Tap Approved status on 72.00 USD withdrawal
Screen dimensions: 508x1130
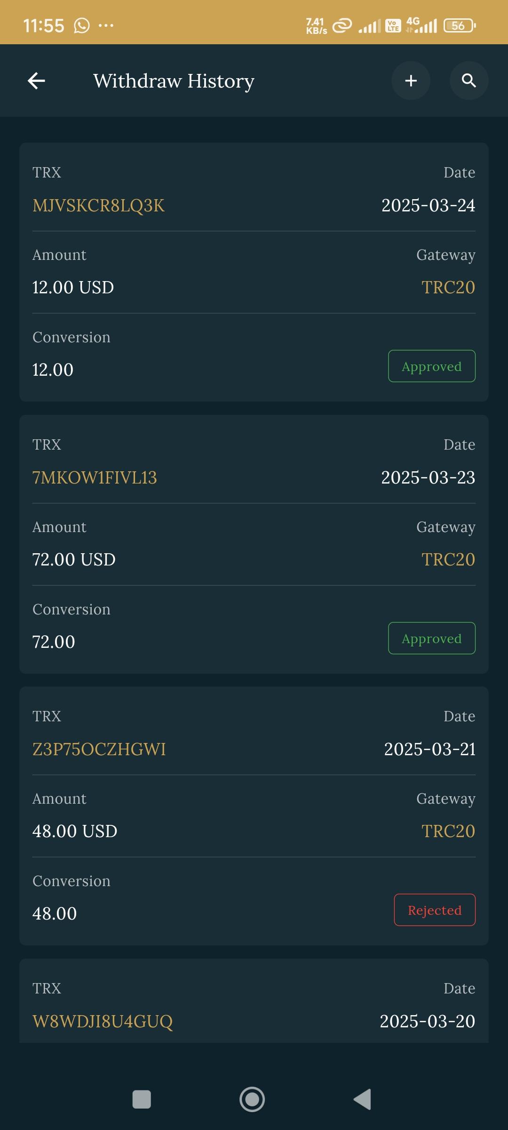pyautogui.click(x=431, y=638)
